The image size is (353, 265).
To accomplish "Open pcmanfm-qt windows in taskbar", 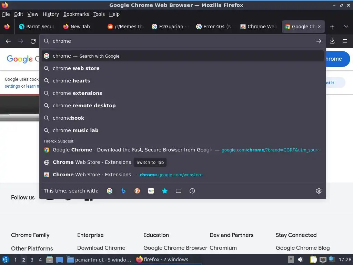I will point(99,259).
